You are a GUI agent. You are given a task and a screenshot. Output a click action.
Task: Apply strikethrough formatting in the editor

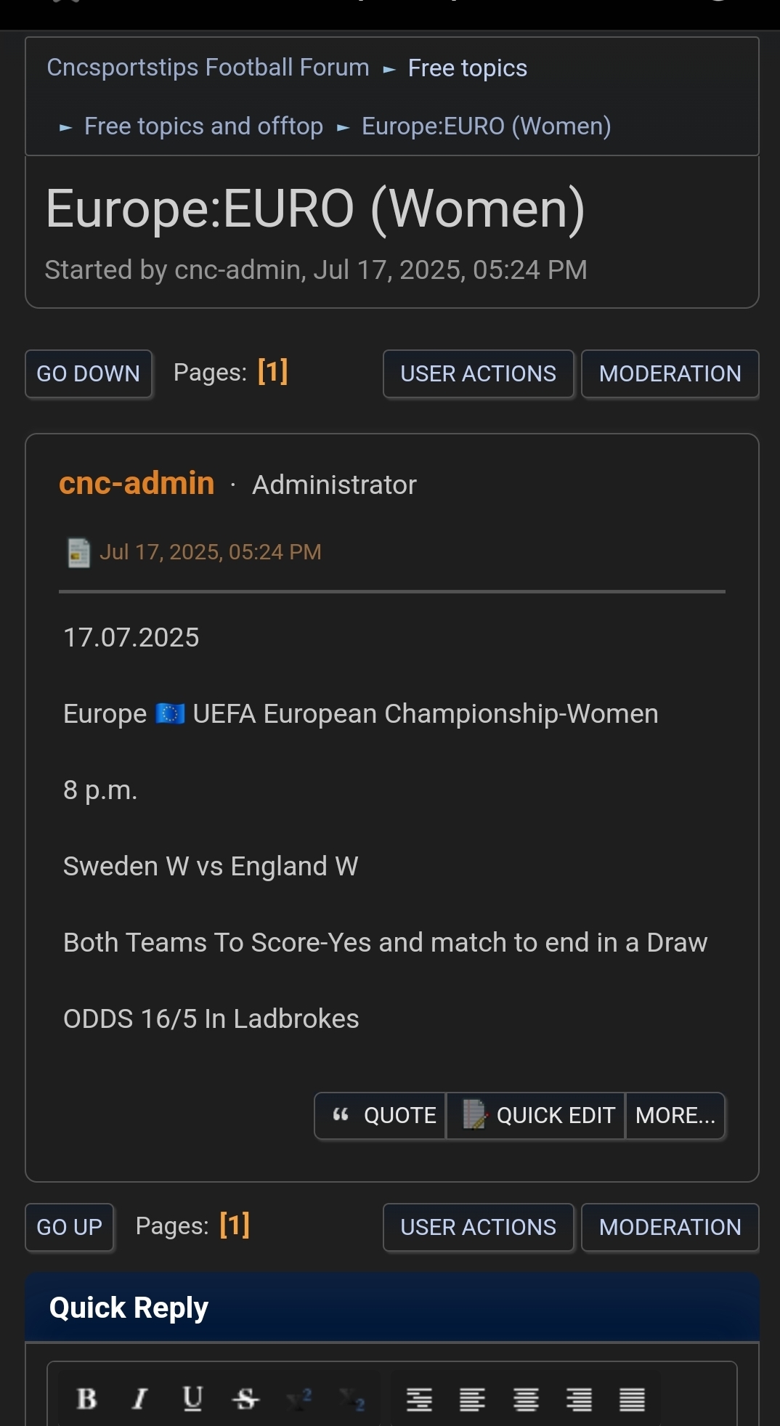pyautogui.click(x=245, y=1398)
